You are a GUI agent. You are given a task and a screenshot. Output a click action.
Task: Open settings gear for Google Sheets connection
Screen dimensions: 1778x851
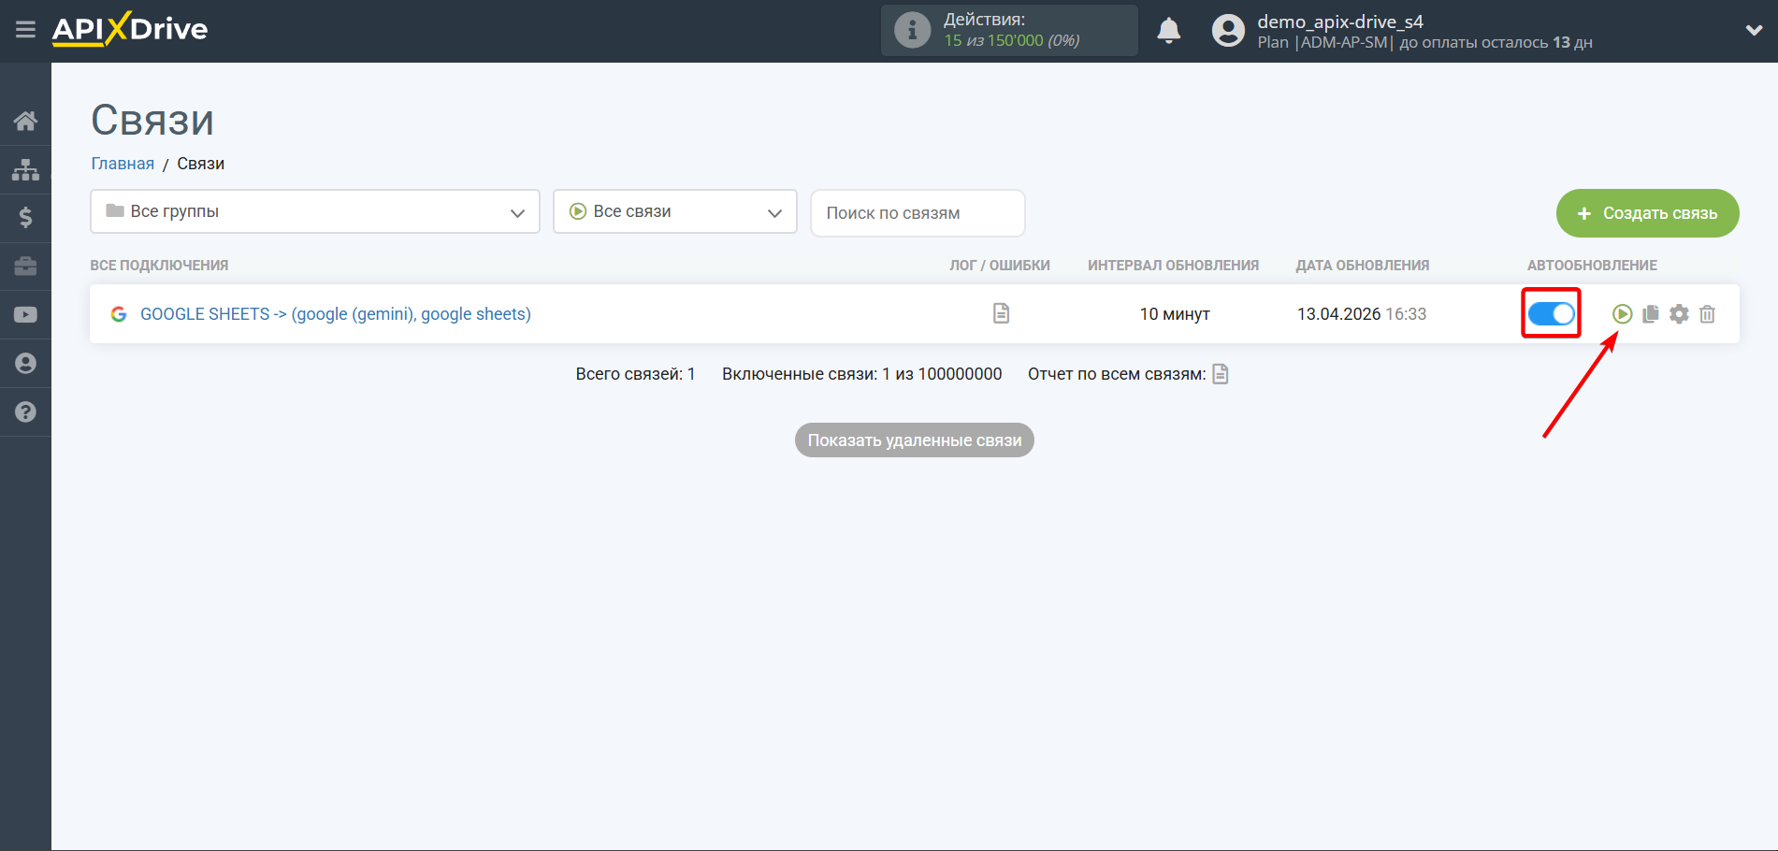click(1679, 314)
